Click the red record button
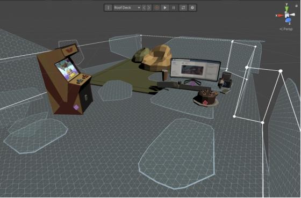 point(157,8)
